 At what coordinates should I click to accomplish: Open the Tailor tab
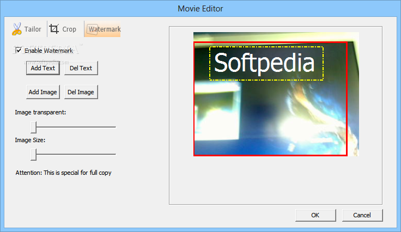coord(28,29)
